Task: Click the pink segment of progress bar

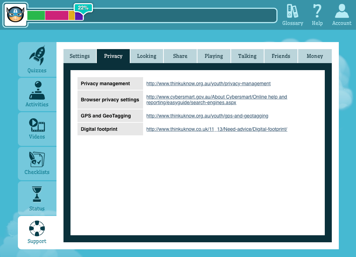Action: (x=56, y=15)
